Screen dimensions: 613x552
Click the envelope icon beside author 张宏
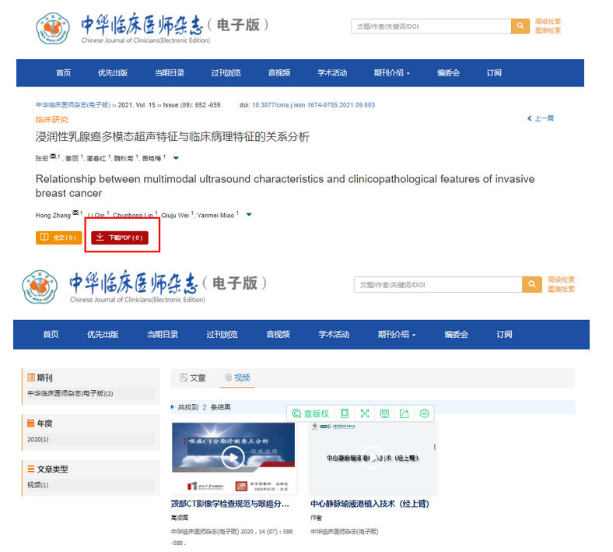tap(53, 156)
